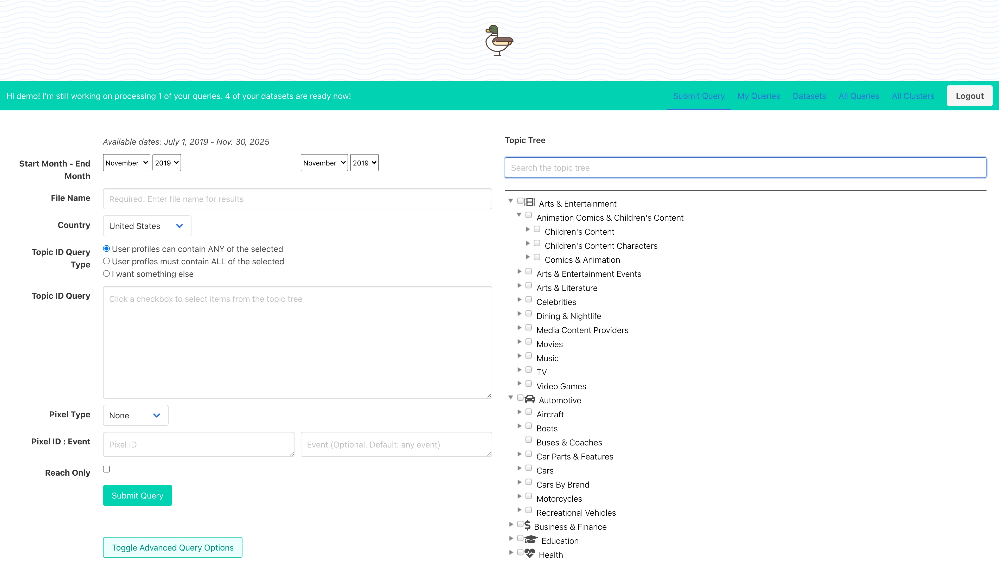Click the duck logo at page top
The image size is (999, 562).
coord(499,41)
